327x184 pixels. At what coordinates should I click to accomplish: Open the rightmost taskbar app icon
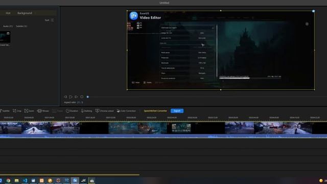(92, 180)
